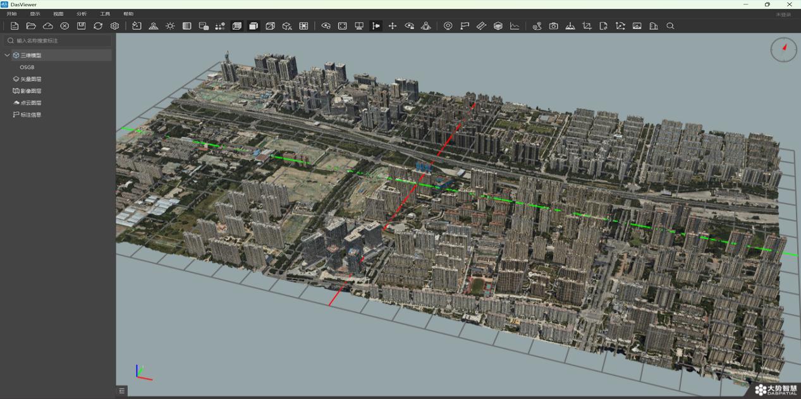Open the 分析 menu

(82, 14)
